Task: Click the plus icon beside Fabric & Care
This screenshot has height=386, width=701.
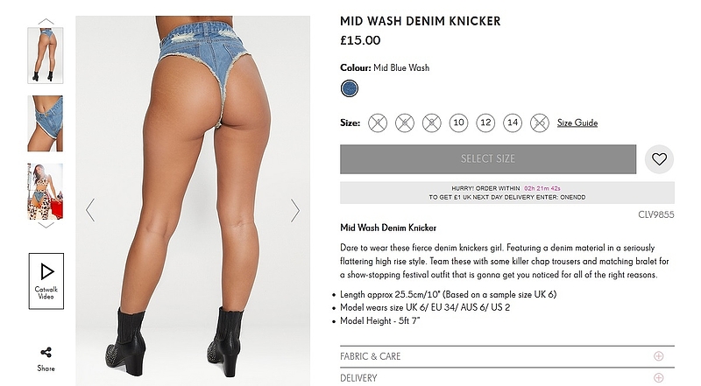Action: (658, 356)
